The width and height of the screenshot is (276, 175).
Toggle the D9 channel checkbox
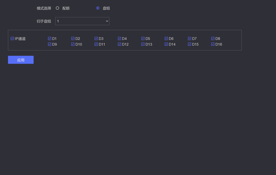(50, 44)
